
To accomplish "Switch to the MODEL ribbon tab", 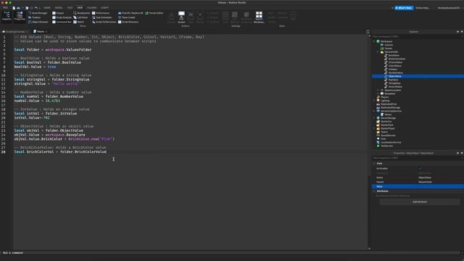I will (59, 8).
